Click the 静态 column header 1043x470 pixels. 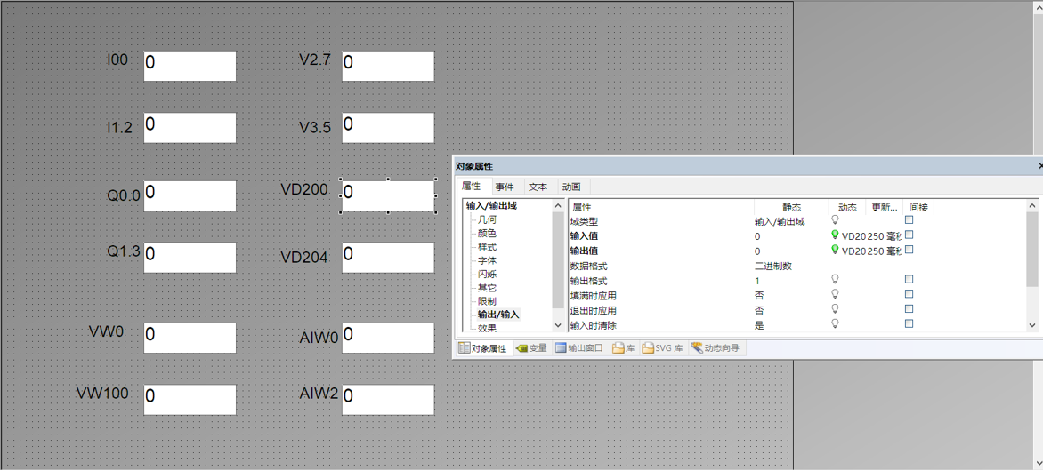coord(791,207)
